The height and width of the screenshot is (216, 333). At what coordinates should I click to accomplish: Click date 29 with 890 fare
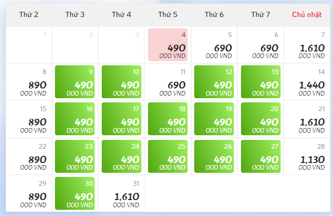pos(29,193)
